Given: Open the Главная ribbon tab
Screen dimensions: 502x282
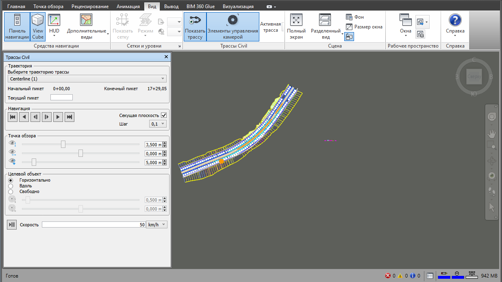Looking at the screenshot, I should [16, 7].
